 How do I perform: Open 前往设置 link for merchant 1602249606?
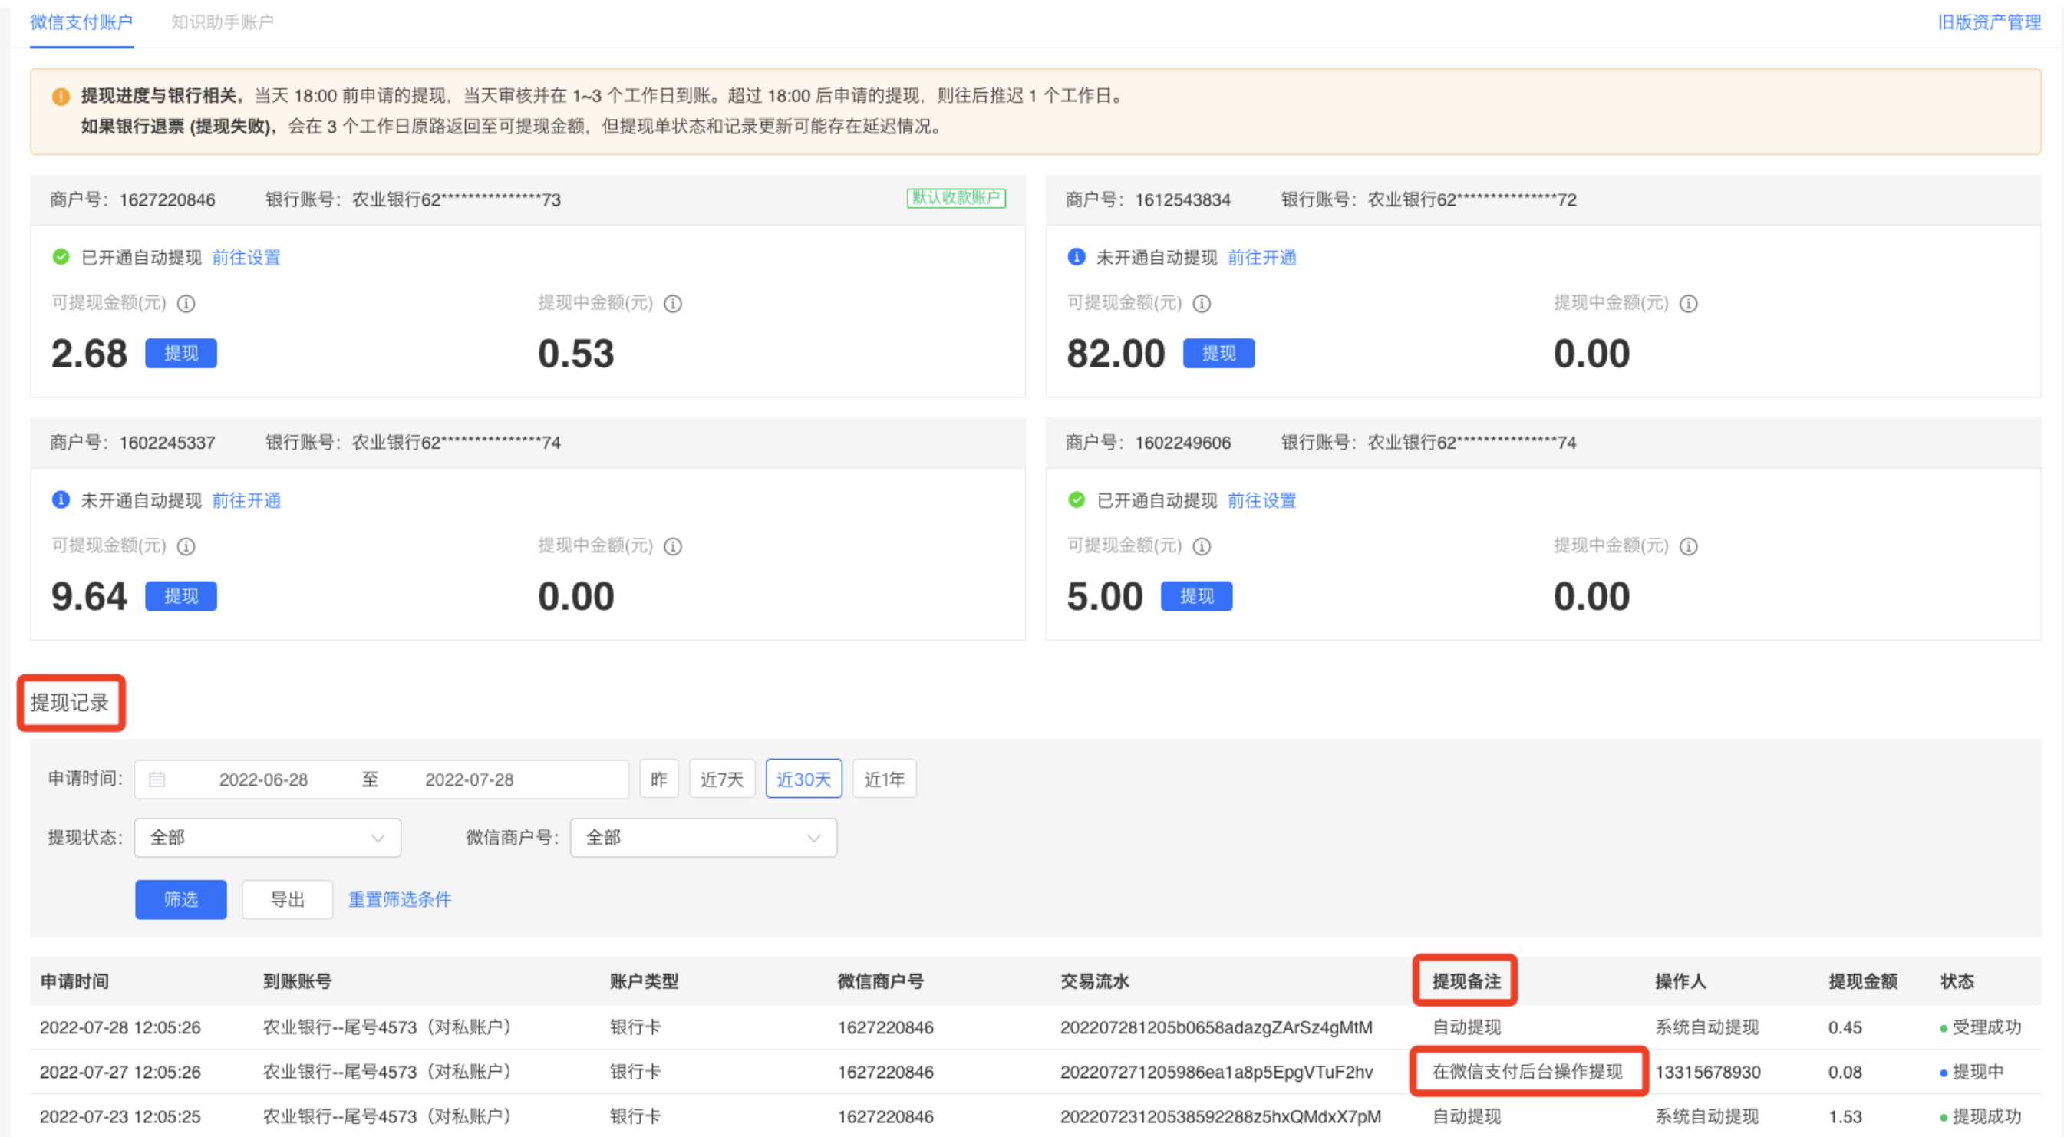click(1262, 500)
